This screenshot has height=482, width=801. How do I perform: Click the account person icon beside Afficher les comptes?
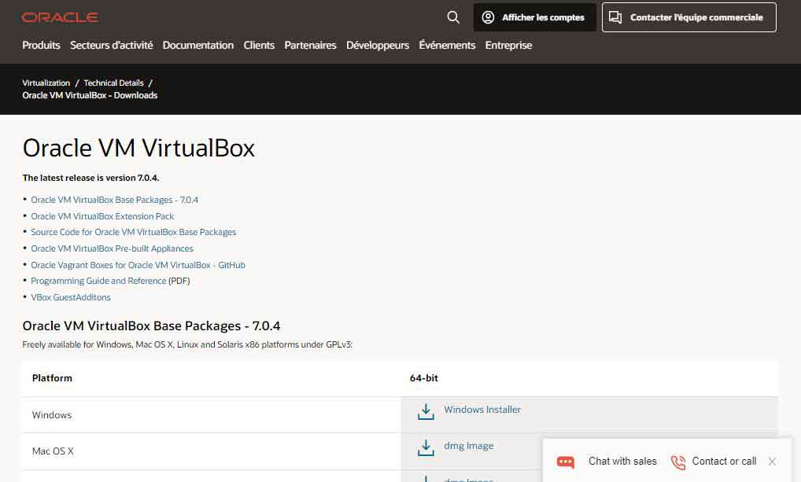[488, 17]
